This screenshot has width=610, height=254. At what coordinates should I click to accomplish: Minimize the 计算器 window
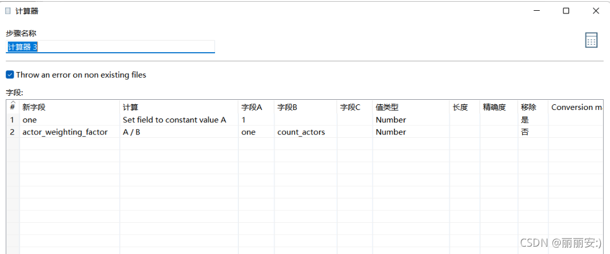tap(536, 11)
